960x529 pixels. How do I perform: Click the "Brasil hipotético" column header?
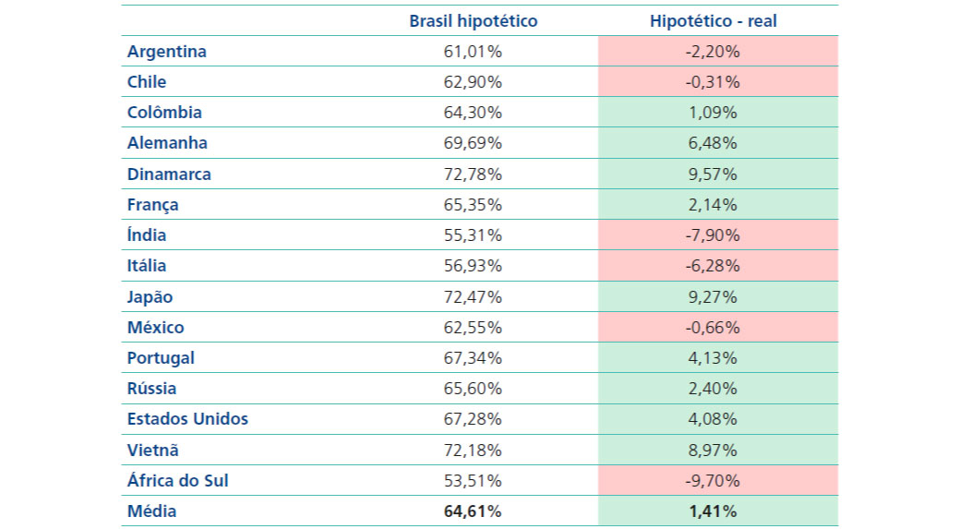click(473, 20)
